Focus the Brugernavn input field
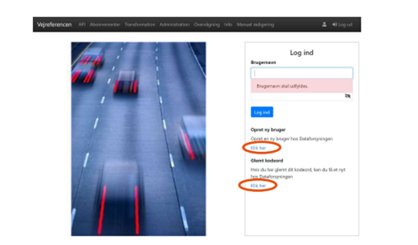Screen dimensions: 418x245 coord(301,73)
